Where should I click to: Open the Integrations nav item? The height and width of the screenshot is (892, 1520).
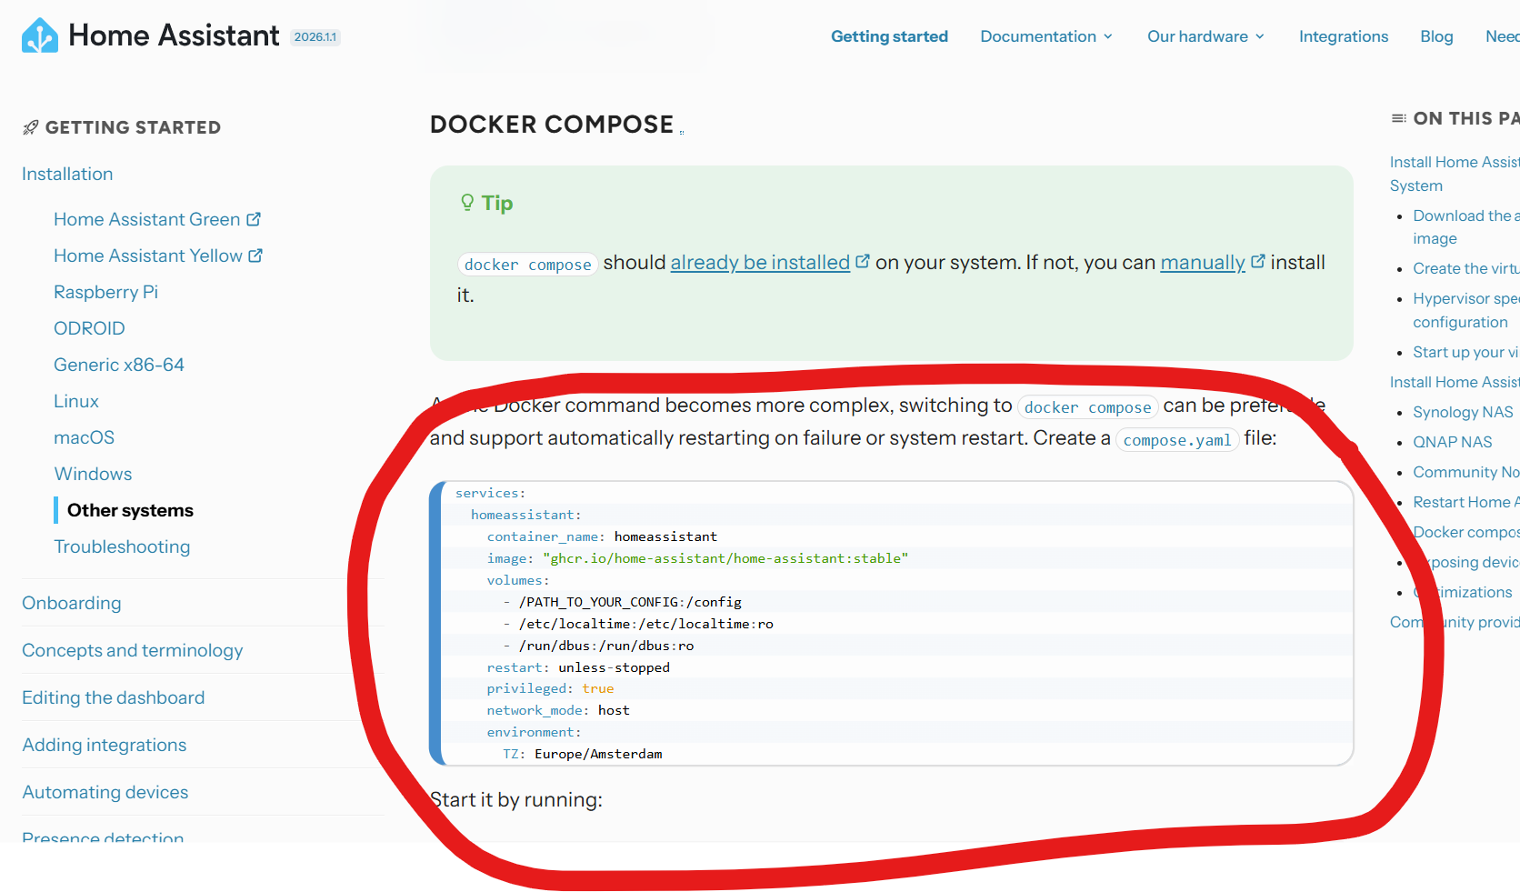pos(1344,36)
